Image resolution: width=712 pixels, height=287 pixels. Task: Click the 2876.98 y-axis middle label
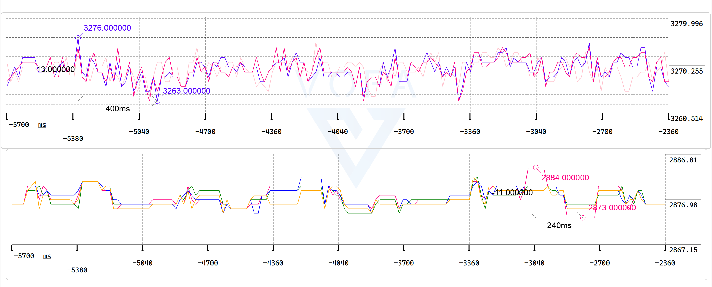tap(683, 205)
